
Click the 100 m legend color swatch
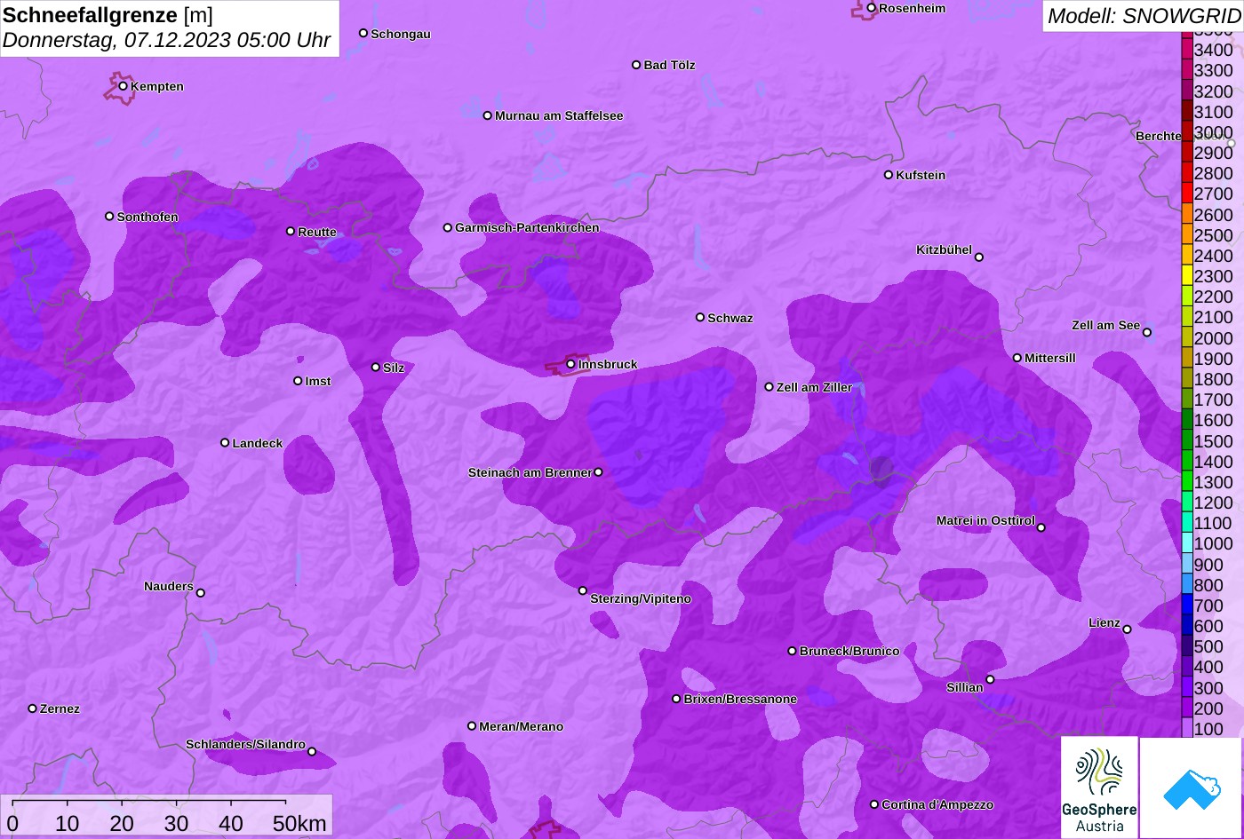click(x=1187, y=729)
